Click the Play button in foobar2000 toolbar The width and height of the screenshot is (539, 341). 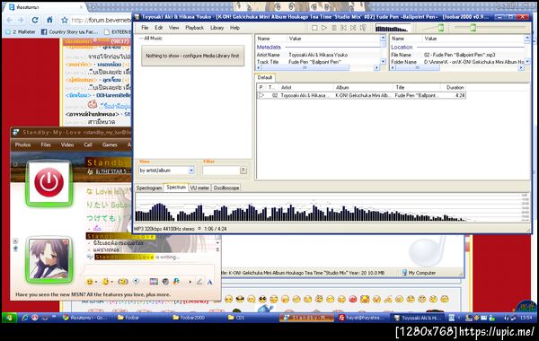(324, 28)
